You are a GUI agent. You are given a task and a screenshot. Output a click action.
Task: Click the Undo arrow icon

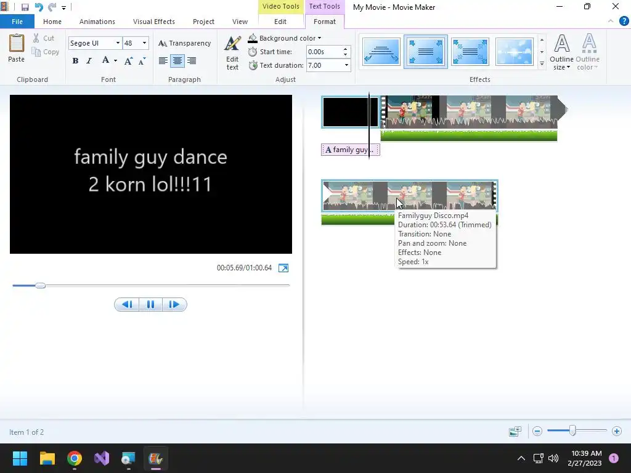click(39, 7)
